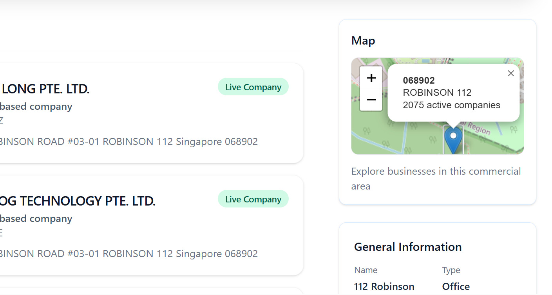Click the based company subtitle under LONG
The height and width of the screenshot is (295, 552).
click(x=36, y=107)
